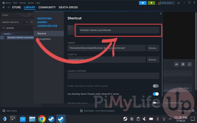Click the show desktop button
This screenshot has width=197, height=123.
(193, 119)
